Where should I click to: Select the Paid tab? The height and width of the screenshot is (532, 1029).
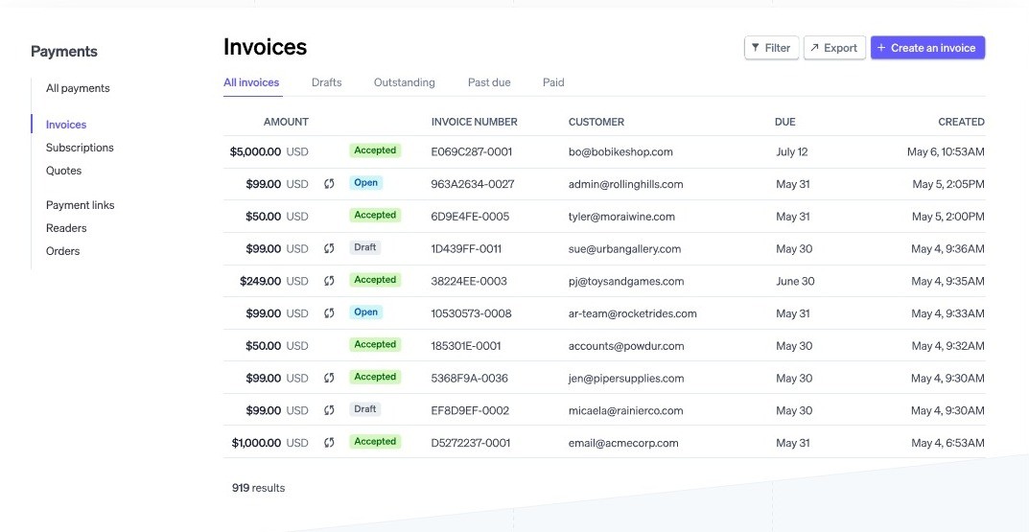(x=553, y=82)
